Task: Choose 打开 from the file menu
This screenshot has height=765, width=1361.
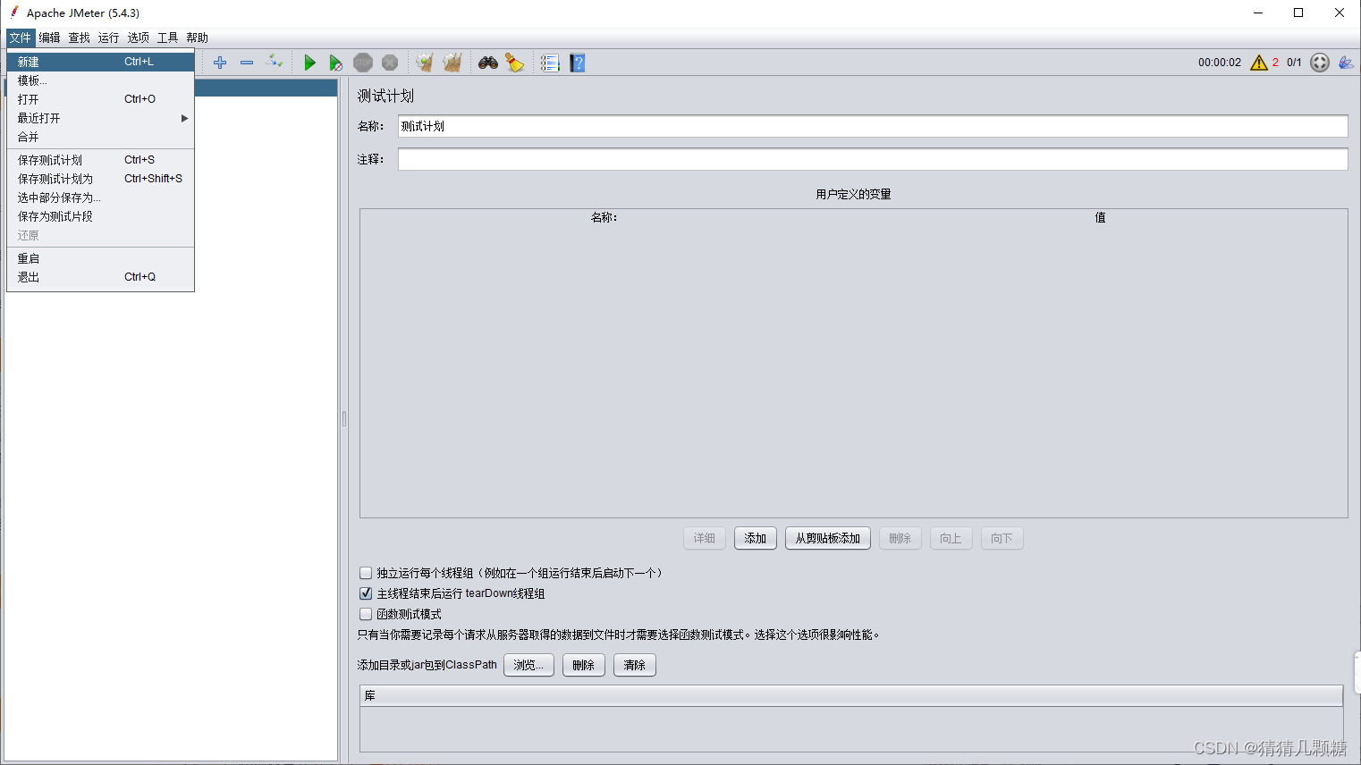Action: coord(100,99)
